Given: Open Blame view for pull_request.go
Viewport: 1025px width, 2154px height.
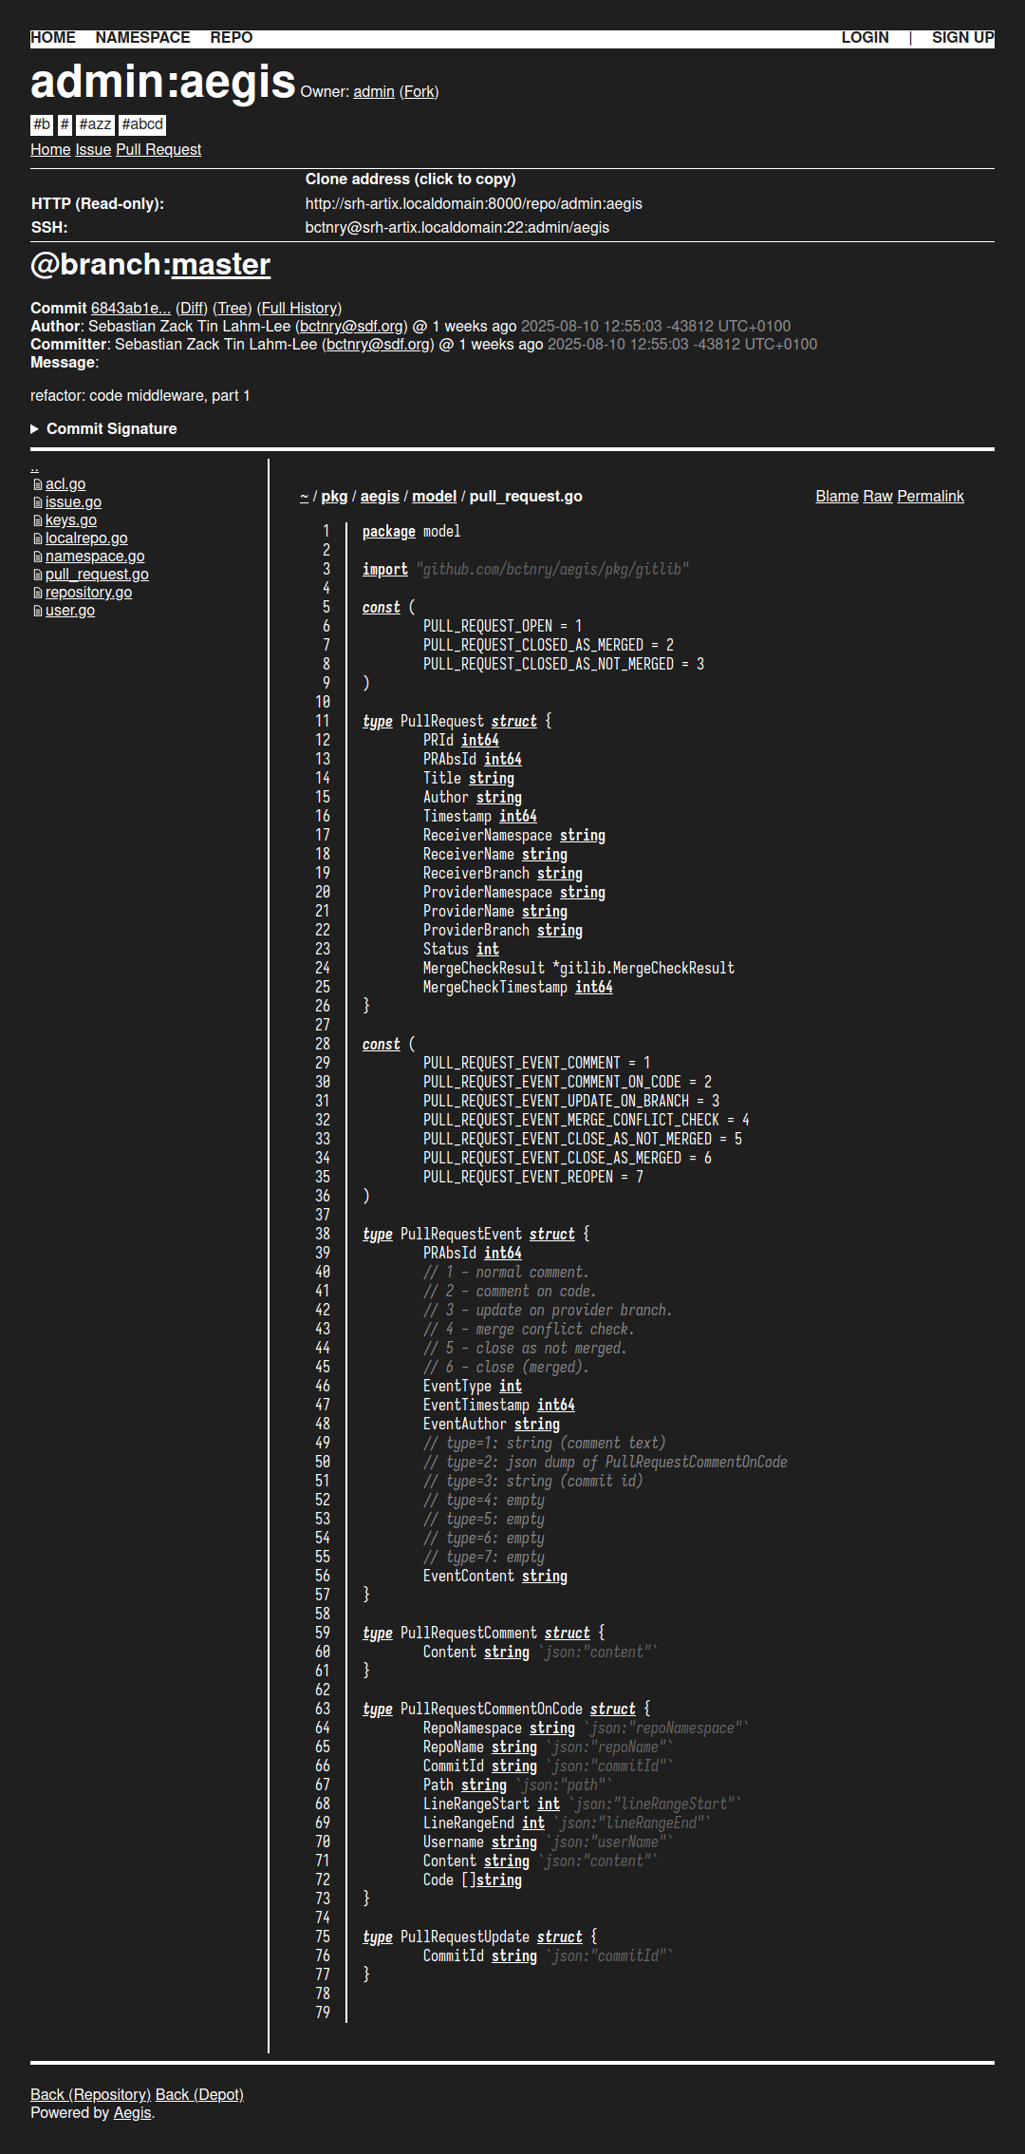Looking at the screenshot, I should click(x=836, y=497).
